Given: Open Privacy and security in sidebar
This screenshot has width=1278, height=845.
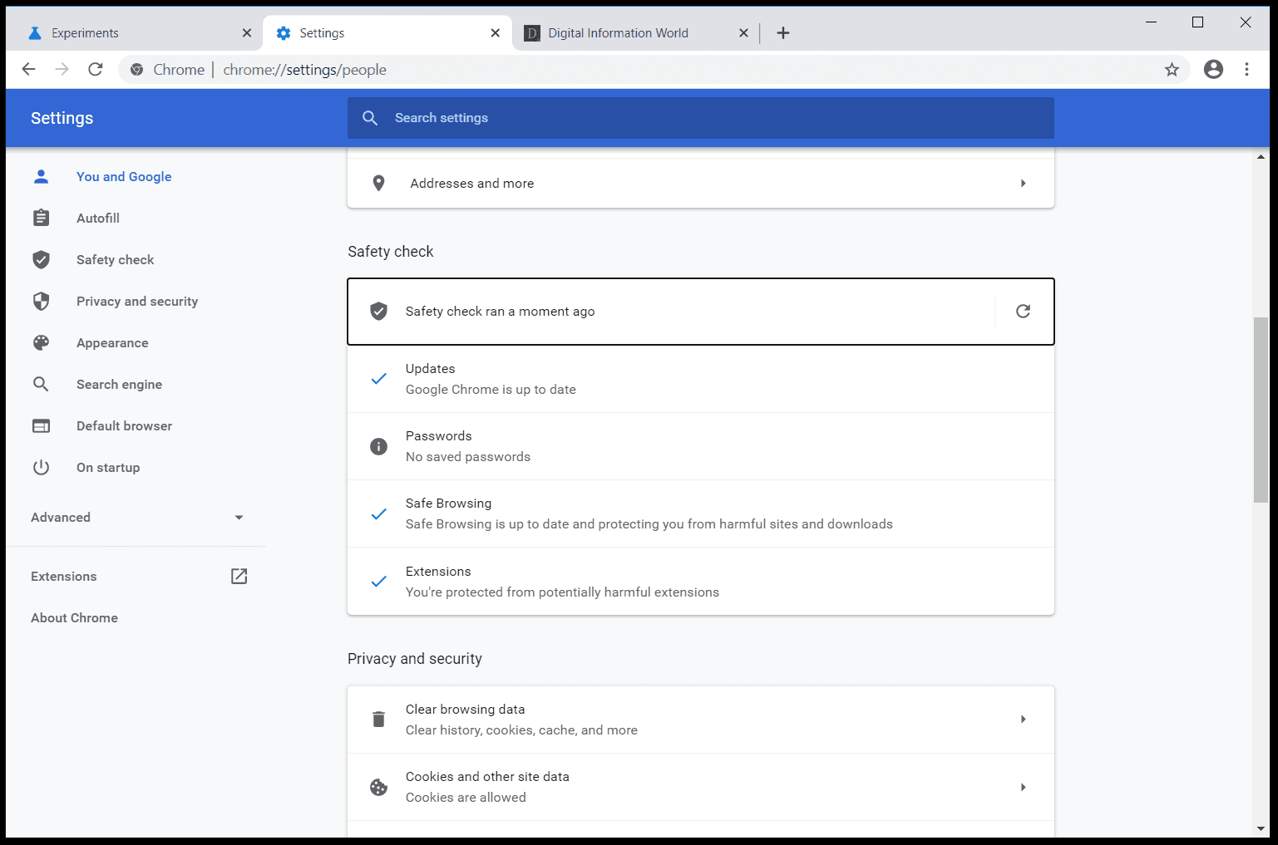Looking at the screenshot, I should coord(137,301).
